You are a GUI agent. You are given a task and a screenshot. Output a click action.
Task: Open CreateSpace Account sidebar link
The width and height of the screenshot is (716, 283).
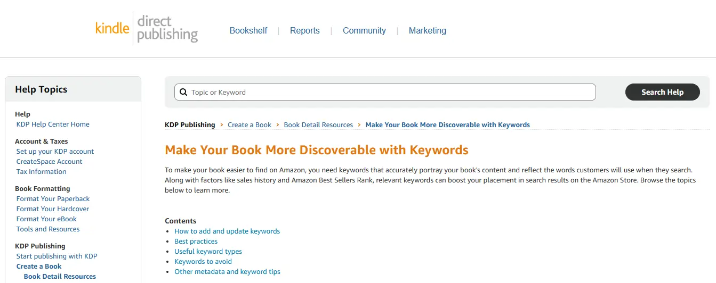point(49,161)
